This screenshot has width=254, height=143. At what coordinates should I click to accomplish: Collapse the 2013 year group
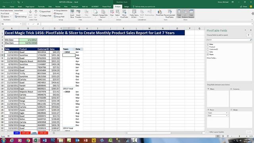(x=64, y=92)
